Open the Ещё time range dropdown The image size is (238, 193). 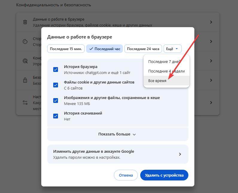pos(173,49)
